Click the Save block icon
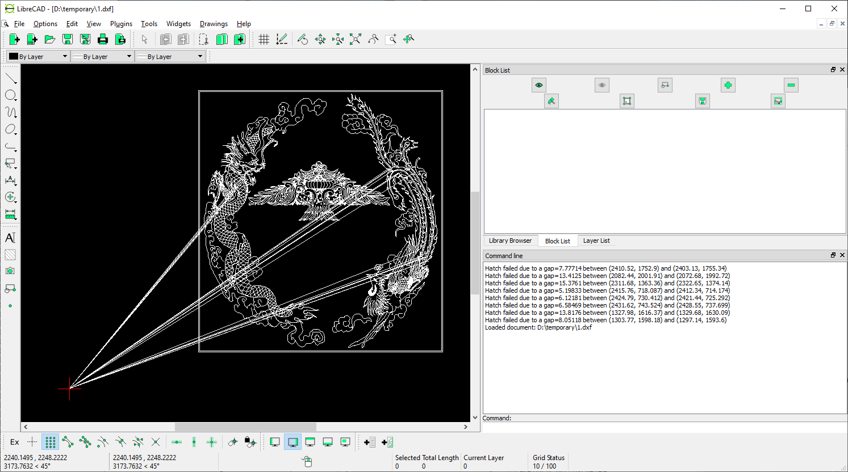The image size is (848, 472). point(703,101)
